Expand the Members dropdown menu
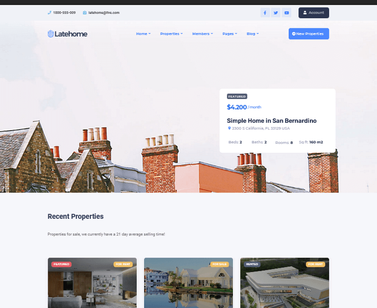This screenshot has width=377, height=308. [202, 34]
